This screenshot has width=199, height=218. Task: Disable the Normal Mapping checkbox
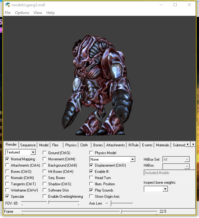click(x=7, y=159)
